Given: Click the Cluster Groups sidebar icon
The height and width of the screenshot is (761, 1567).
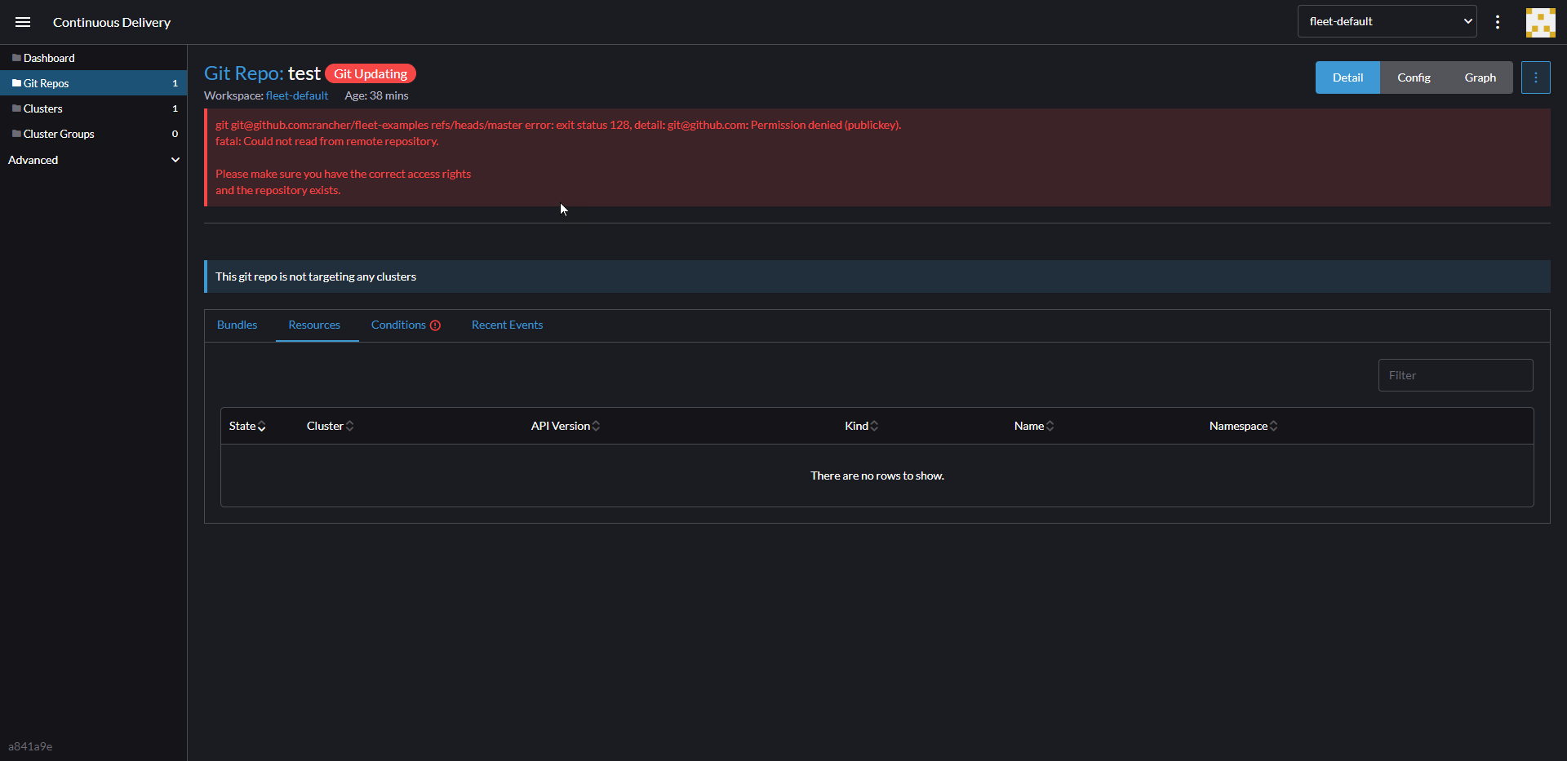Looking at the screenshot, I should click(16, 134).
